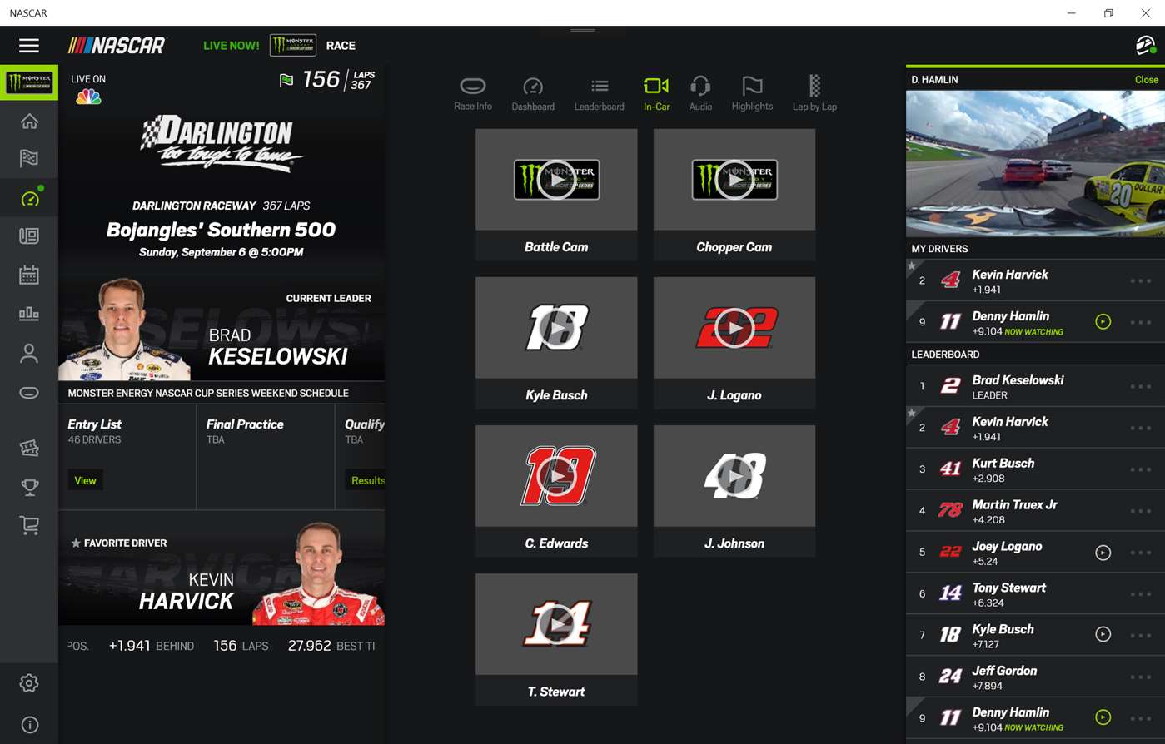
Task: Open more options for Jeff Gordon row
Action: (1140, 677)
